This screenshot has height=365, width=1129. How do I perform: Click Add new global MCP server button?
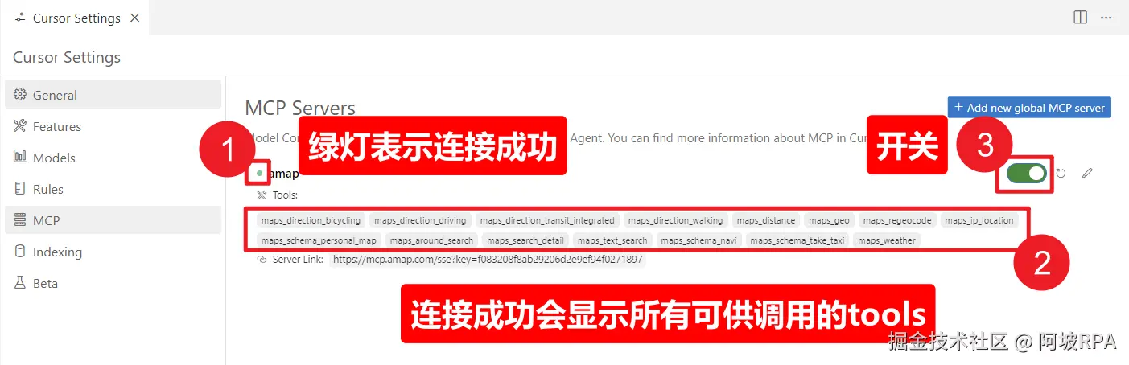click(x=1029, y=107)
